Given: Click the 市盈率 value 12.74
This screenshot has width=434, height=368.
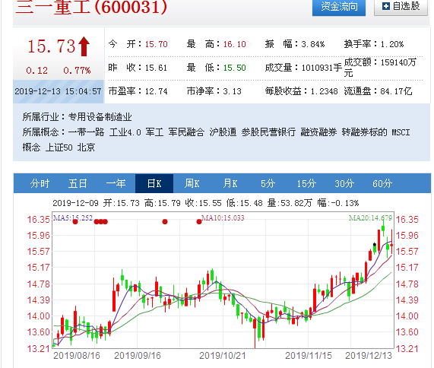Looking at the screenshot, I should (x=157, y=91).
